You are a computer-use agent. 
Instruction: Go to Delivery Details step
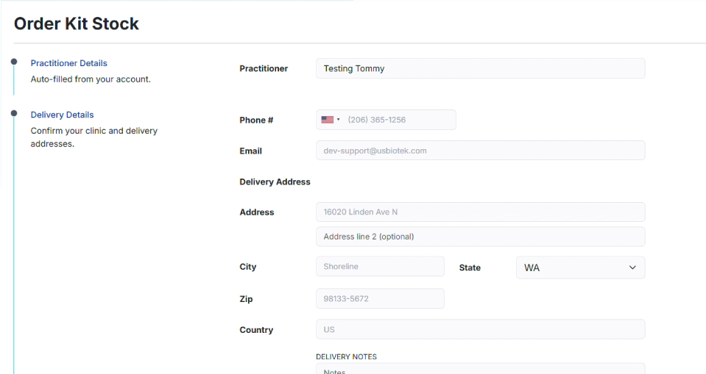pos(62,115)
